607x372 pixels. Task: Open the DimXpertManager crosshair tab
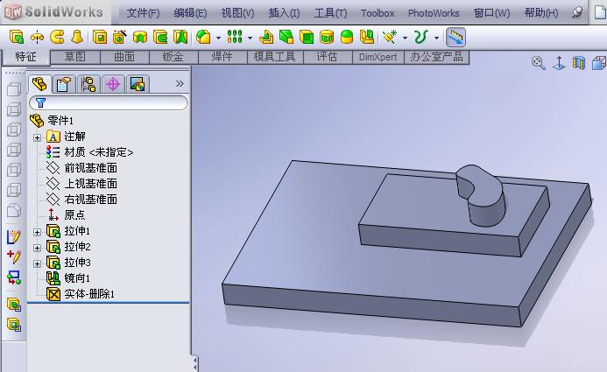coord(113,84)
